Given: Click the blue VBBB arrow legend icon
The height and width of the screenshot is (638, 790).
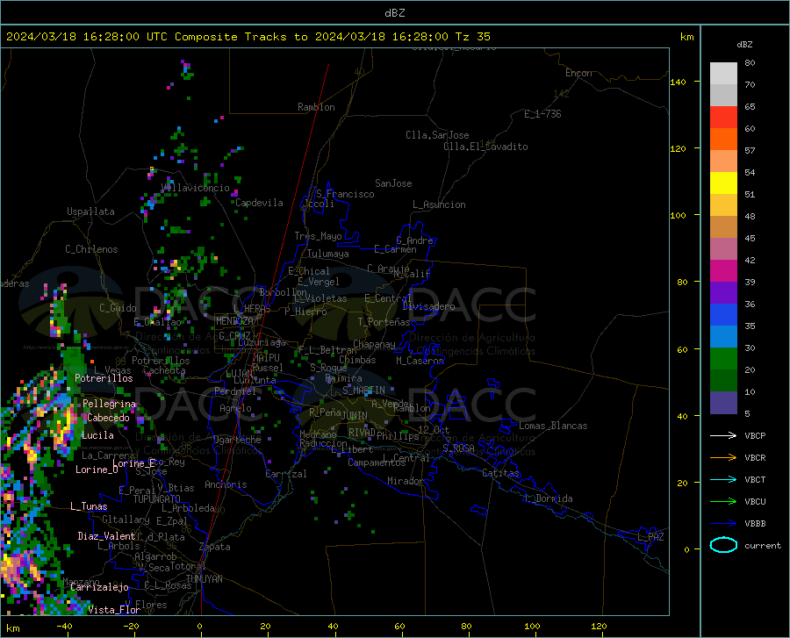Looking at the screenshot, I should point(723,523).
